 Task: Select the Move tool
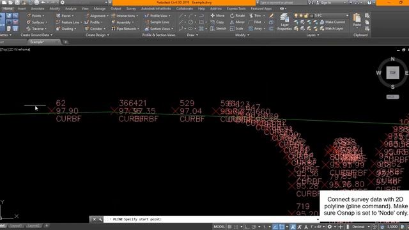pyautogui.click(x=217, y=15)
